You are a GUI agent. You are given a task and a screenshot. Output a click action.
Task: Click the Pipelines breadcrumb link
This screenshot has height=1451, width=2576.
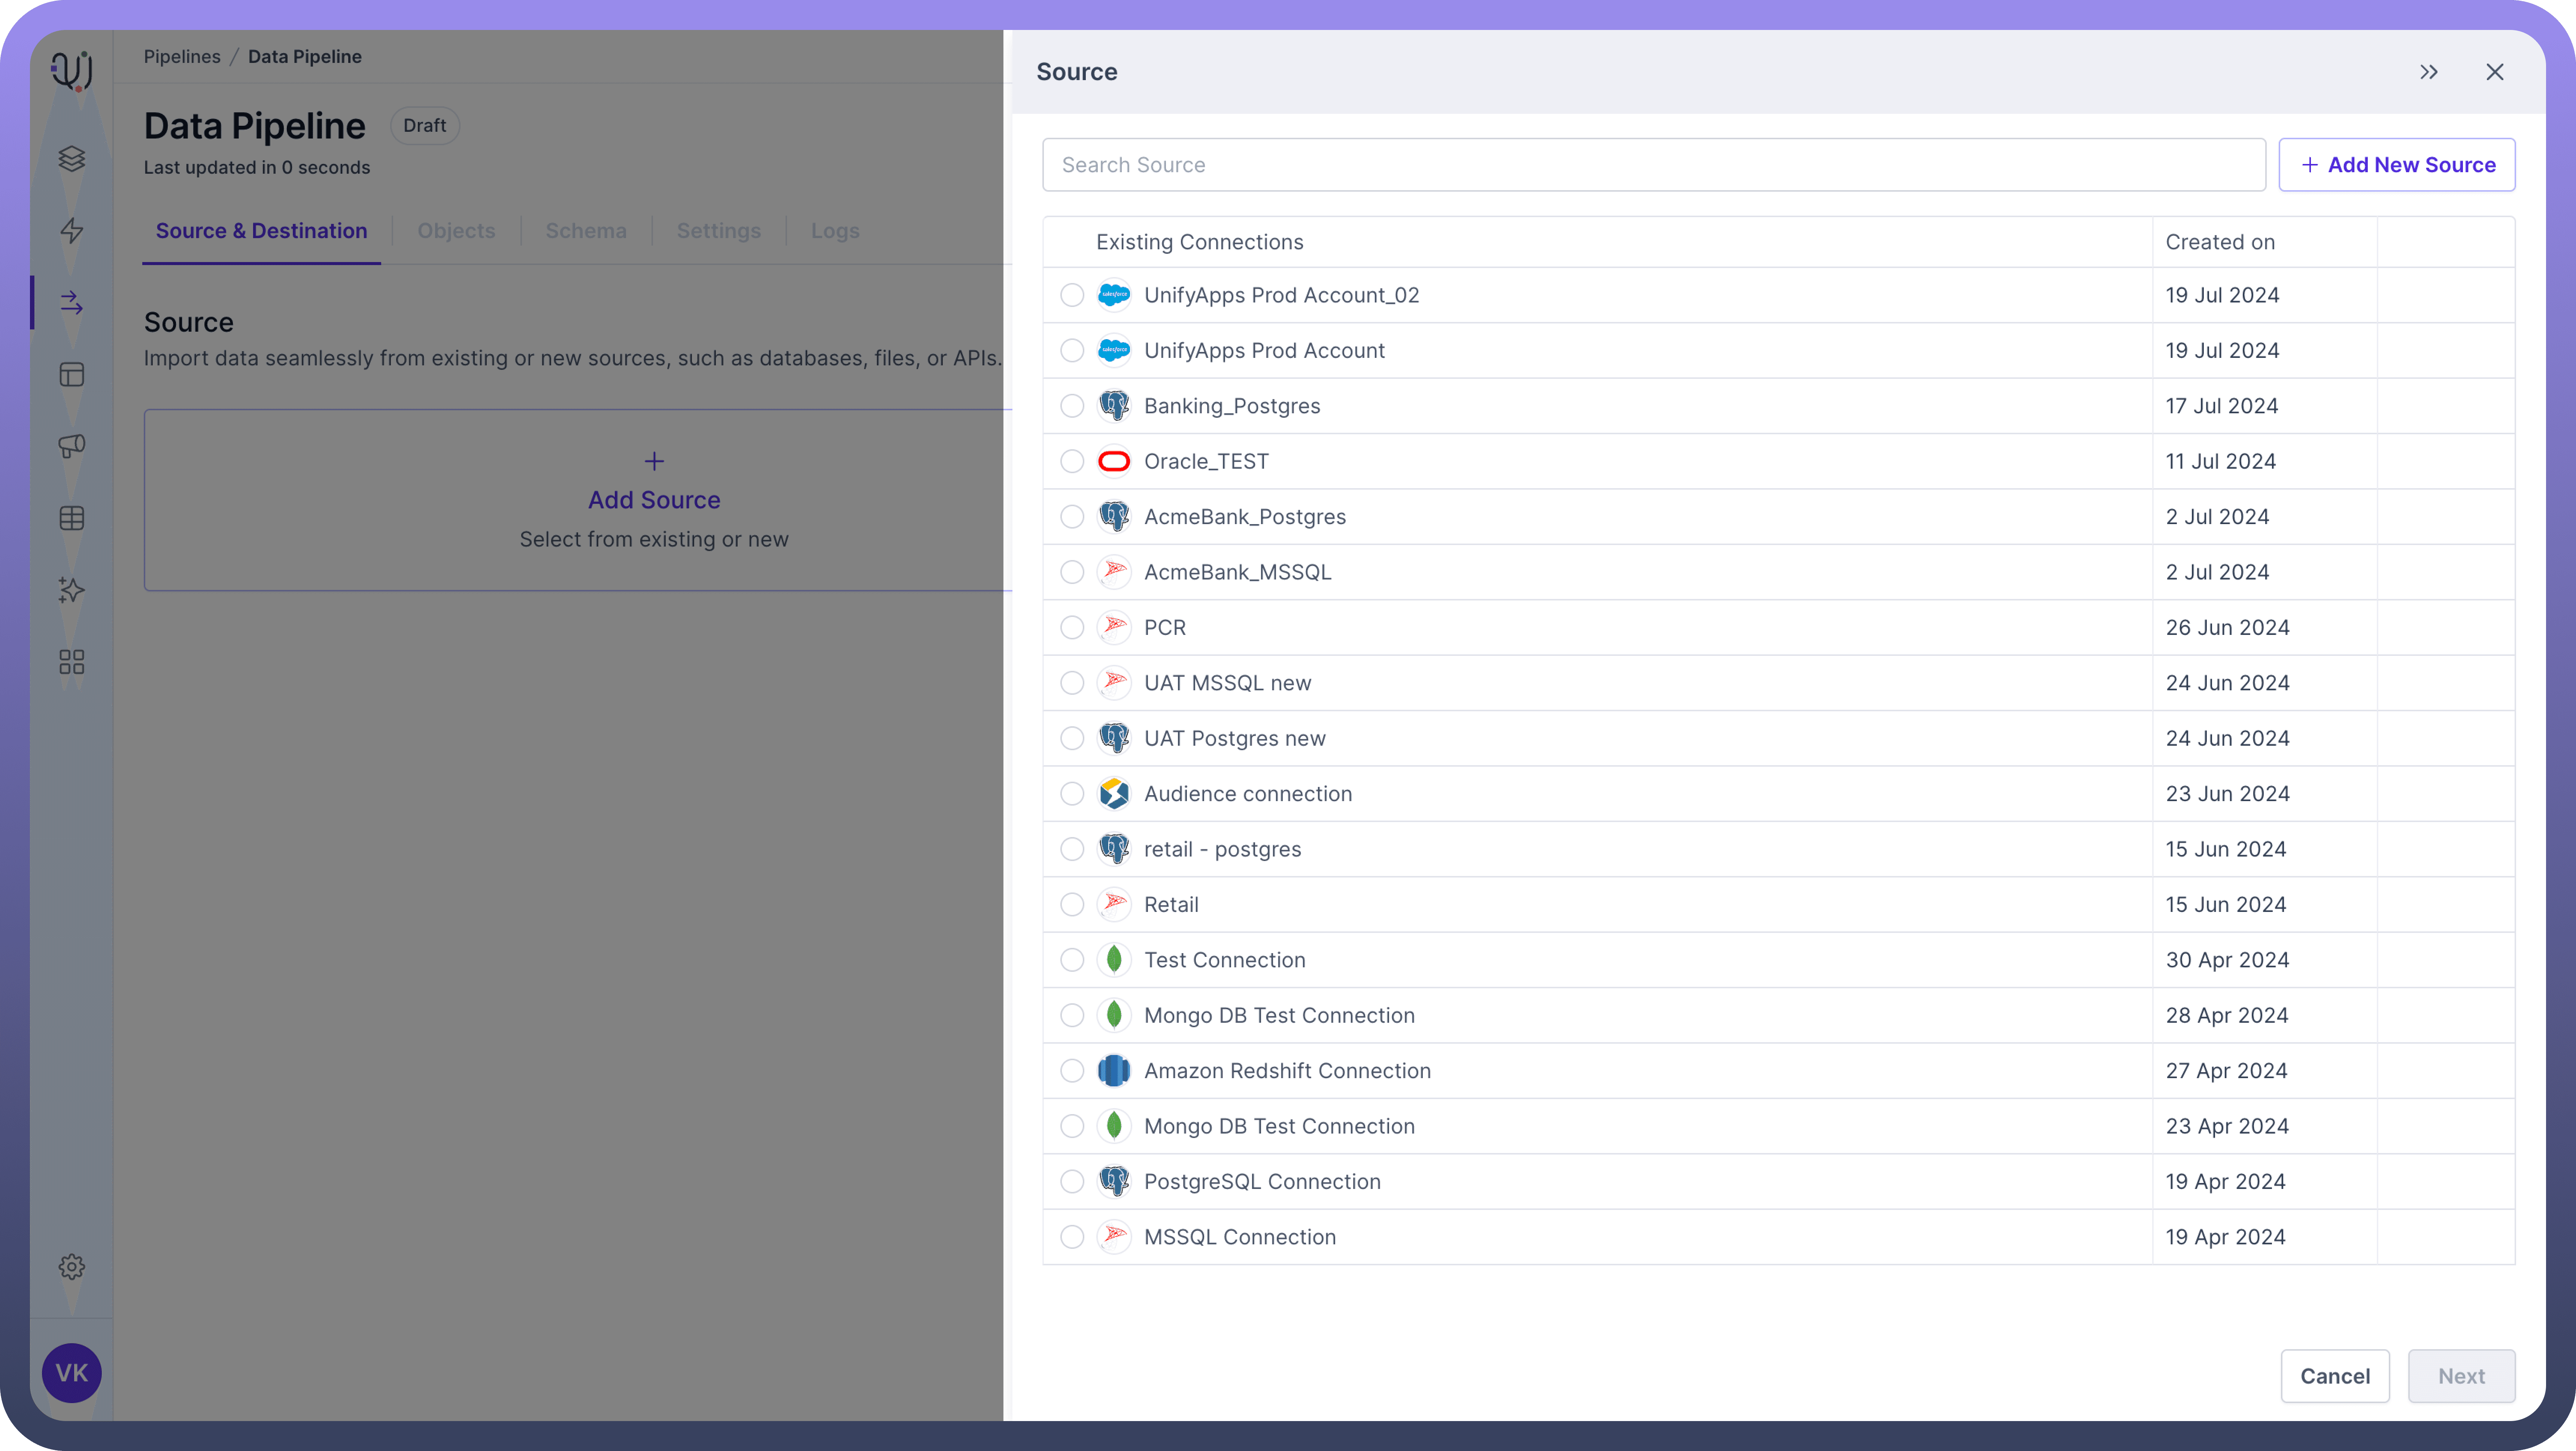coord(182,57)
